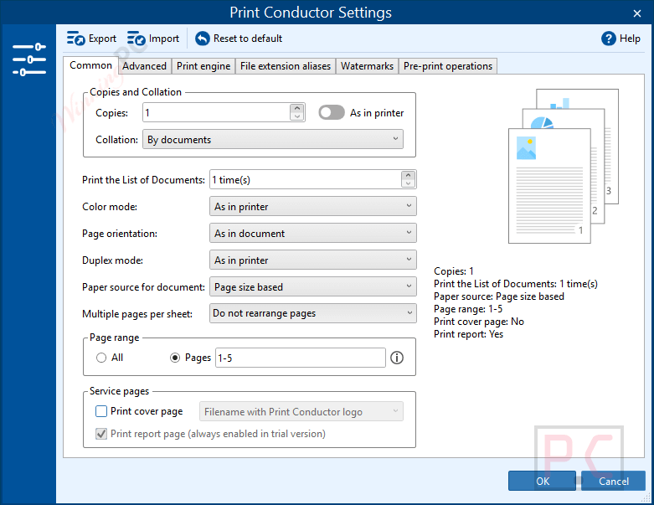Image resolution: width=654 pixels, height=505 pixels.
Task: Click the page range info icon
Action: pos(397,358)
